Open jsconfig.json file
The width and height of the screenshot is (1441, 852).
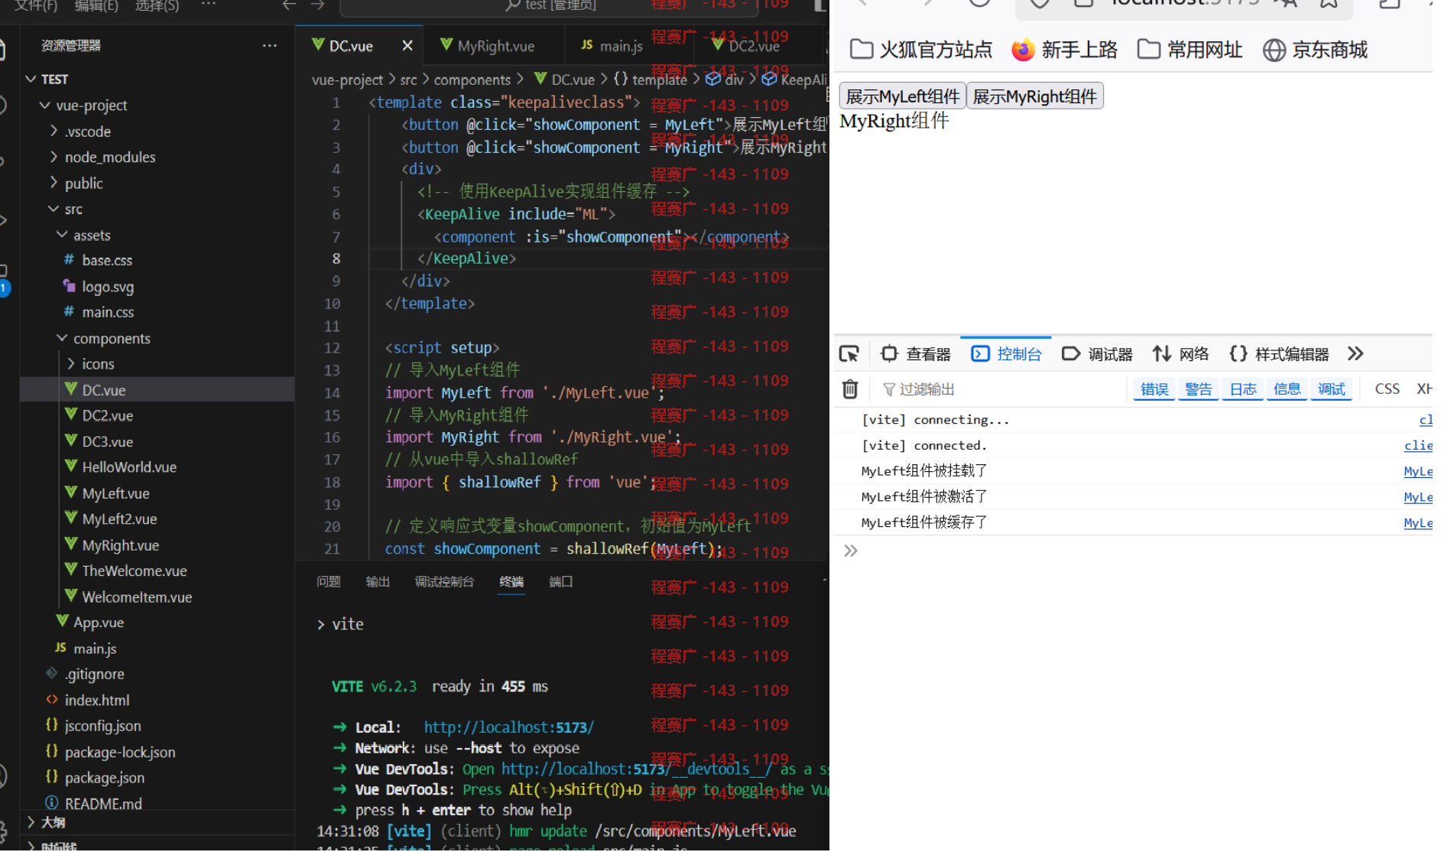[102, 725]
